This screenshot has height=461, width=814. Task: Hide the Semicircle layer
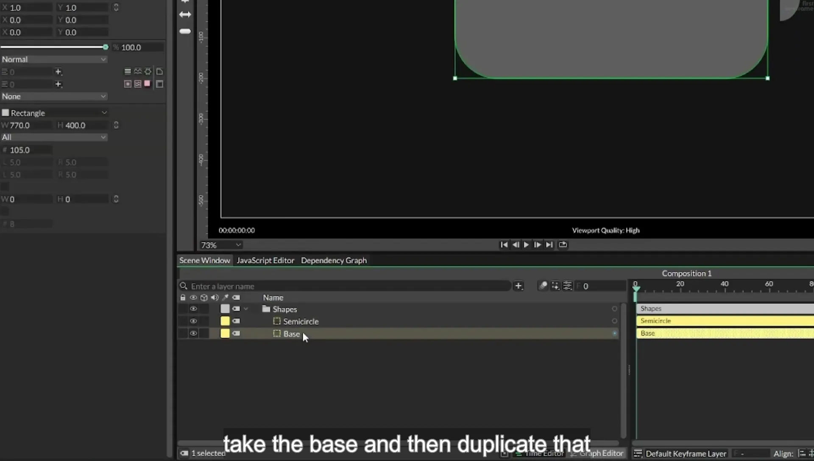pos(193,321)
